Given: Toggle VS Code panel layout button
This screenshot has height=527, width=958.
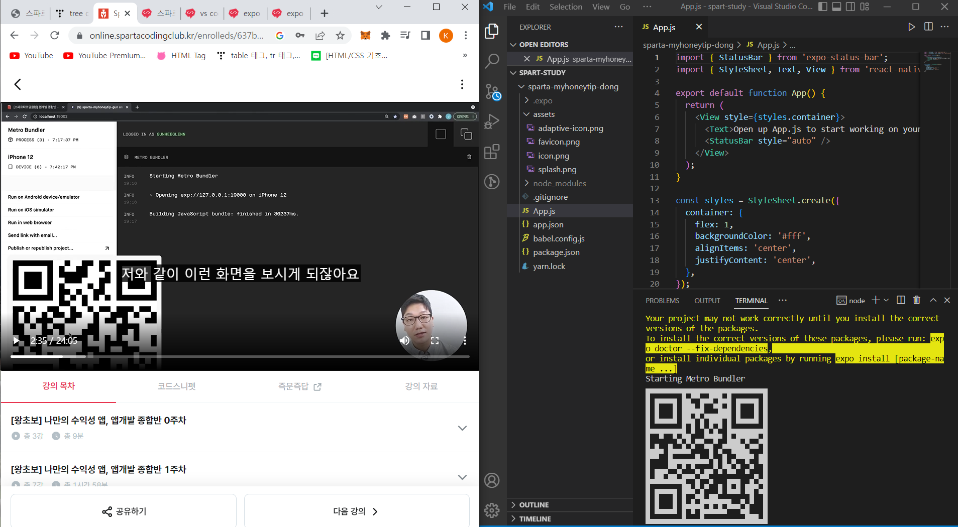Looking at the screenshot, I should (836, 7).
